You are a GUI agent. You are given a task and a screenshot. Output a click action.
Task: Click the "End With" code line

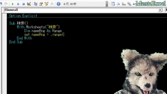[24, 38]
